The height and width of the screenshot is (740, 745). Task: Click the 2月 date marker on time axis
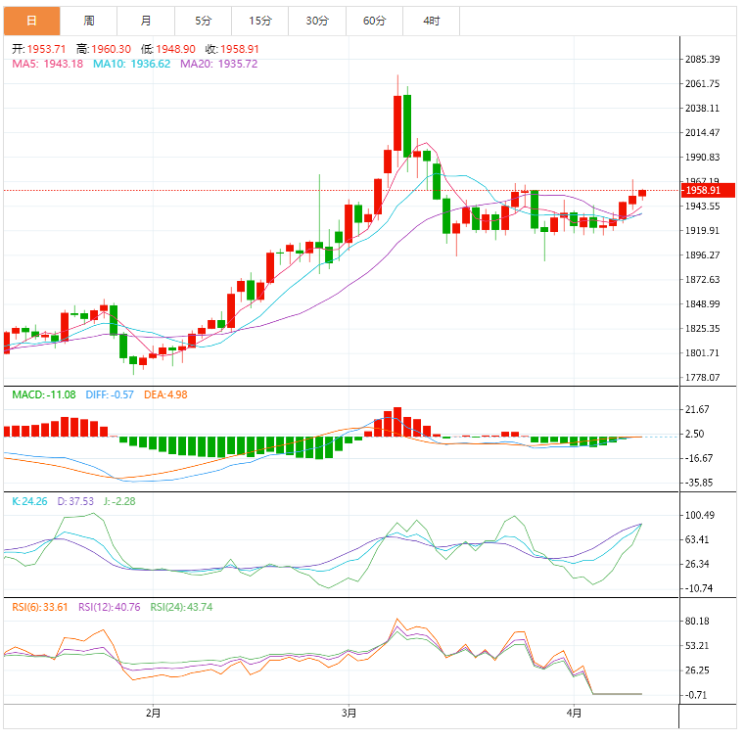point(153,712)
